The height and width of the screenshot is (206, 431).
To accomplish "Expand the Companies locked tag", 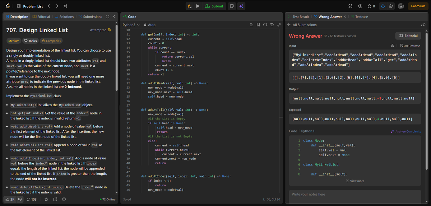I will (51, 41).
